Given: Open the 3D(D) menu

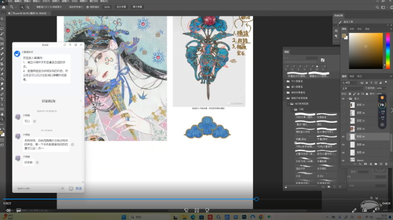Looking at the screenshot, I should click(74, 1).
